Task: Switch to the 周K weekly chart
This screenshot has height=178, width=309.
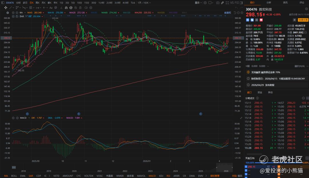Action: [37, 3]
